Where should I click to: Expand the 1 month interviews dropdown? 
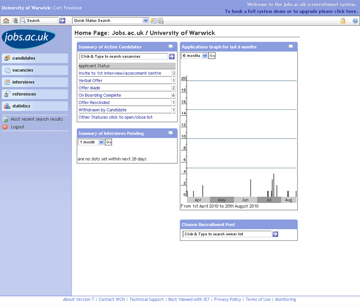[101, 142]
